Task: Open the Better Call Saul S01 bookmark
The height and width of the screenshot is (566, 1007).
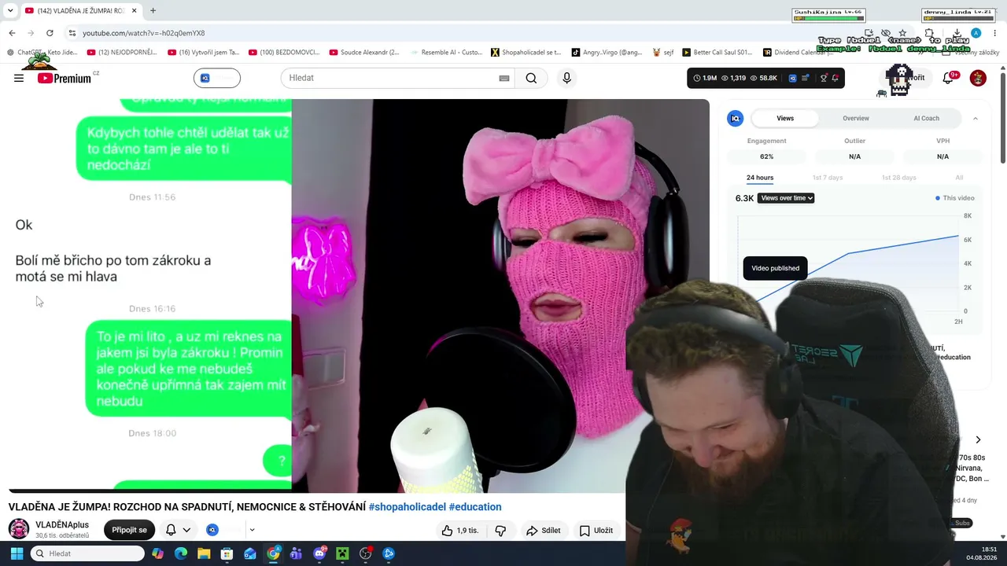Action: pos(717,53)
